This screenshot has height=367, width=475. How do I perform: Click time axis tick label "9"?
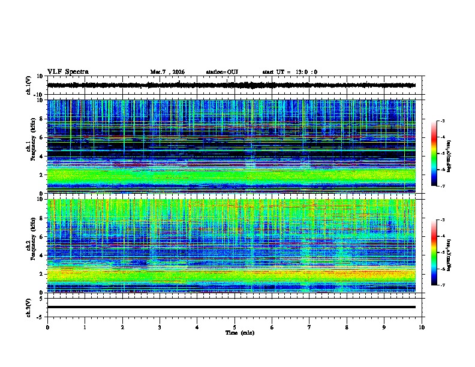pos(384,327)
